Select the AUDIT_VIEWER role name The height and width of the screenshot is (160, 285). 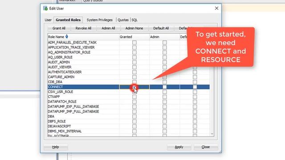click(x=60, y=67)
